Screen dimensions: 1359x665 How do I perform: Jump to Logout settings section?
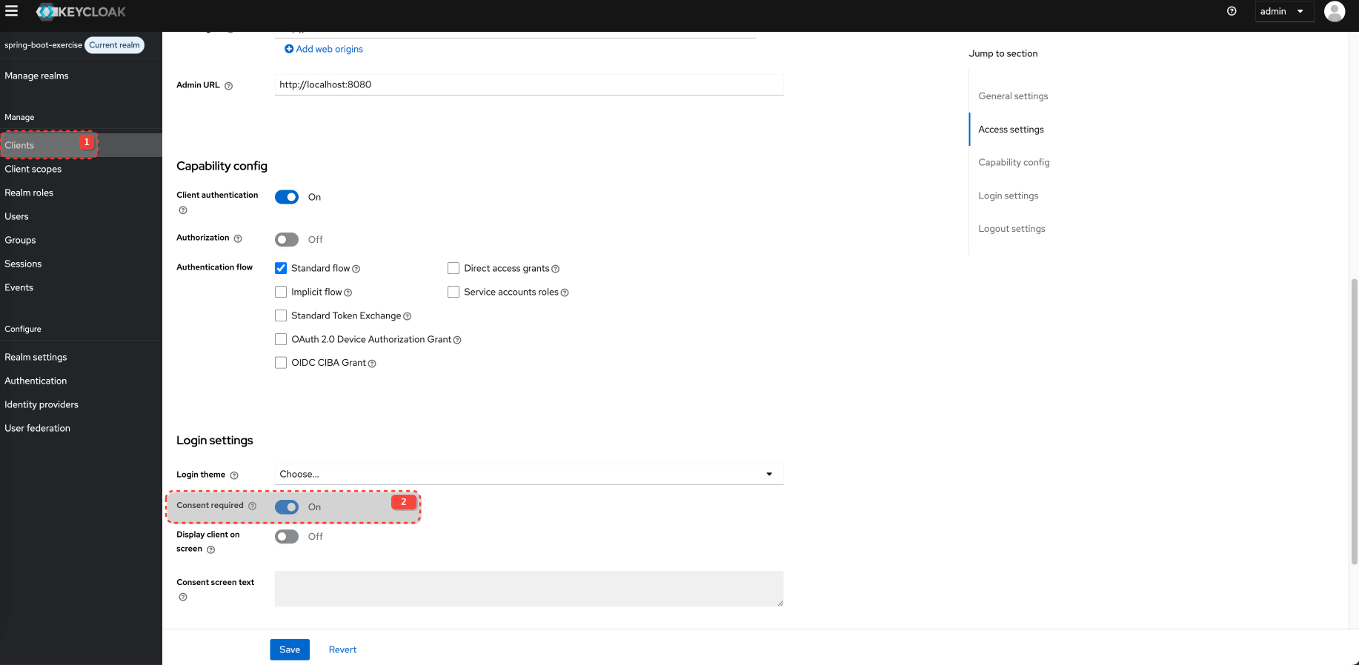coord(1011,229)
